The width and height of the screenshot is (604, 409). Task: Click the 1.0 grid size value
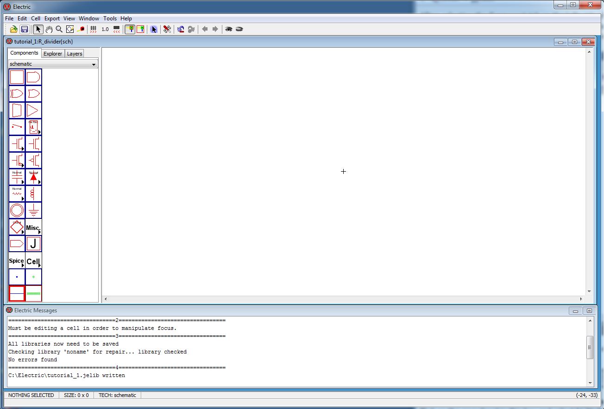click(105, 29)
